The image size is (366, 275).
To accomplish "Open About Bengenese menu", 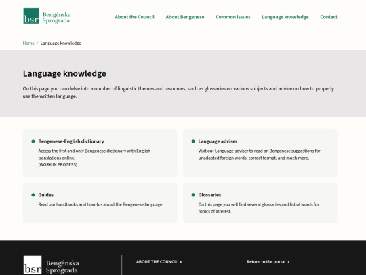I will [185, 17].
